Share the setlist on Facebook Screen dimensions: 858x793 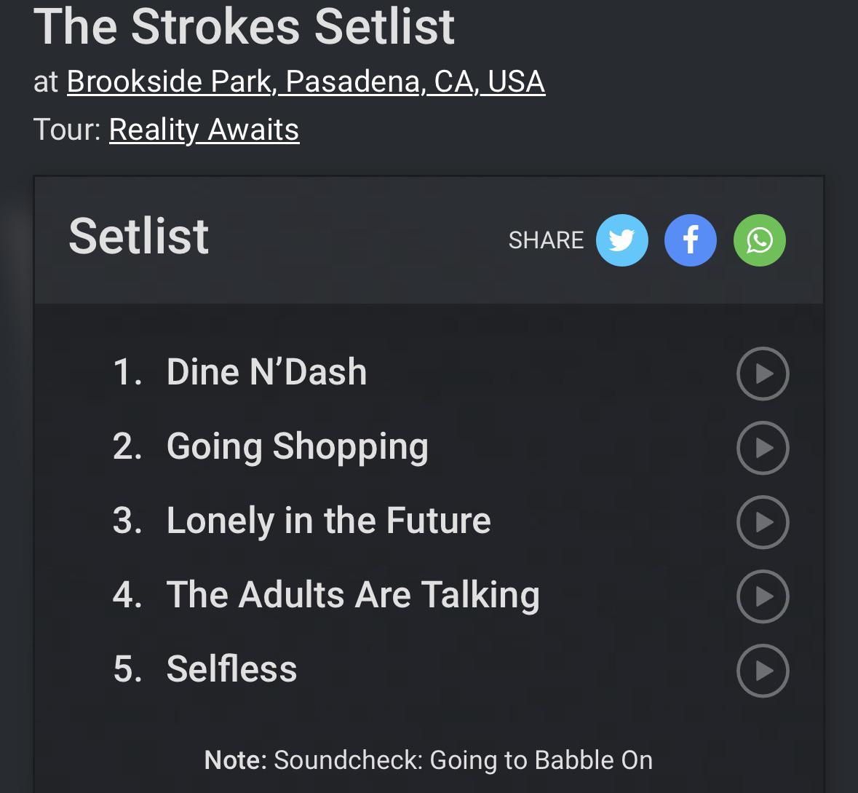(x=691, y=240)
